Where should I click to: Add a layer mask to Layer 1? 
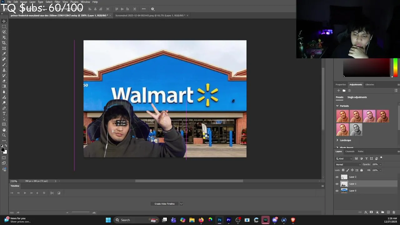click(371, 212)
